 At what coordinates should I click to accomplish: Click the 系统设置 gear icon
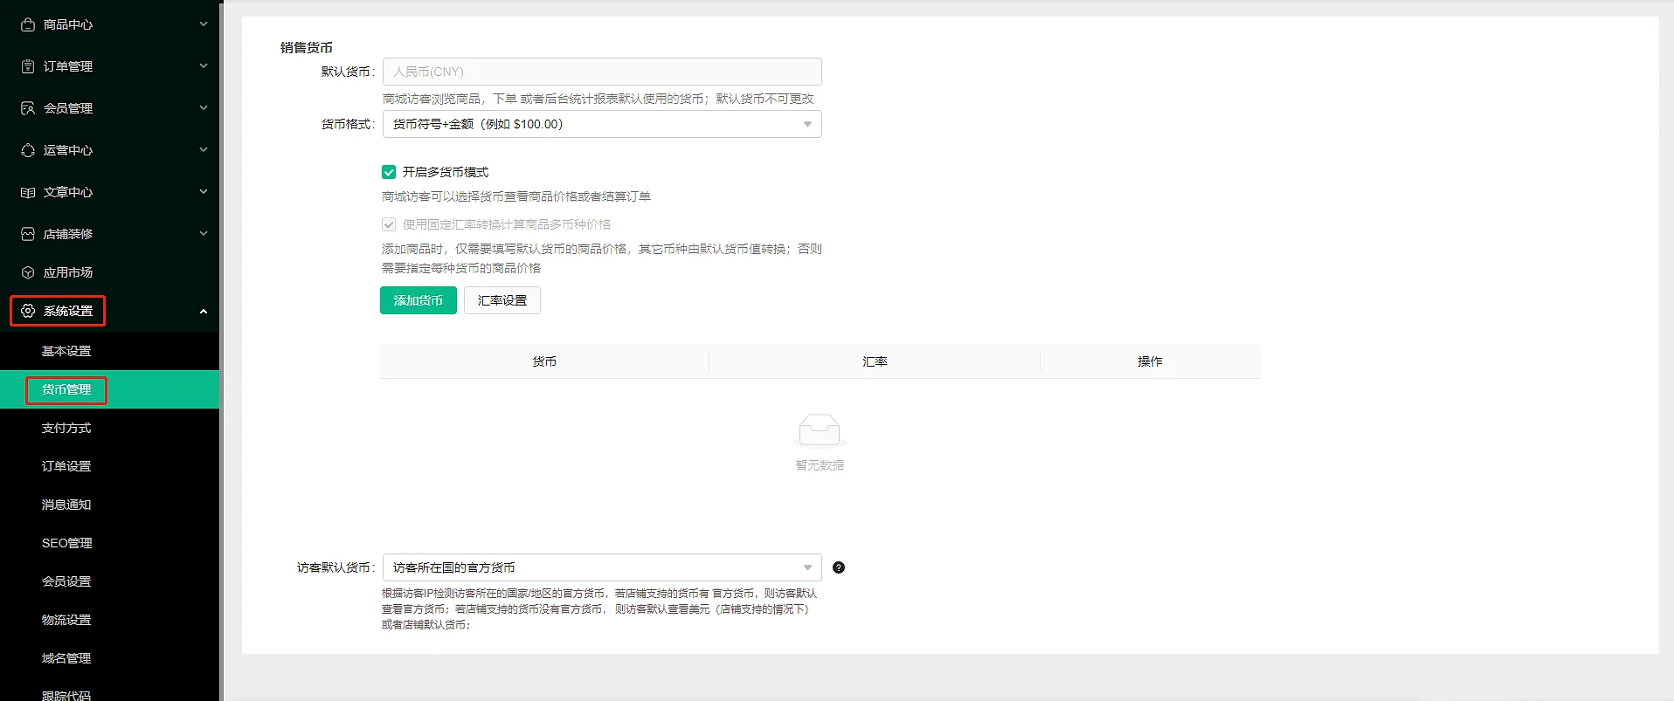point(28,311)
